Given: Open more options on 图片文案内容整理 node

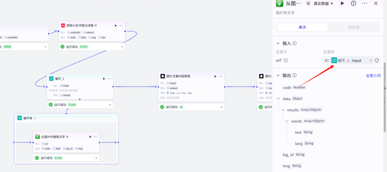Looking at the screenshot, I should (x=221, y=76).
